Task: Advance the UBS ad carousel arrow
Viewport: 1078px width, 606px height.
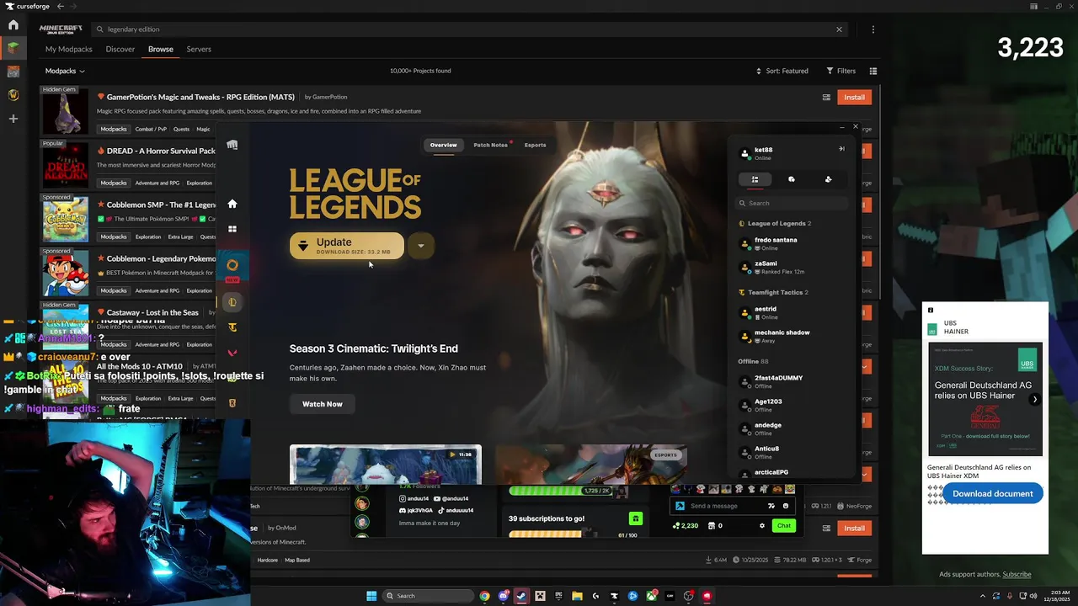Action: tap(1034, 400)
